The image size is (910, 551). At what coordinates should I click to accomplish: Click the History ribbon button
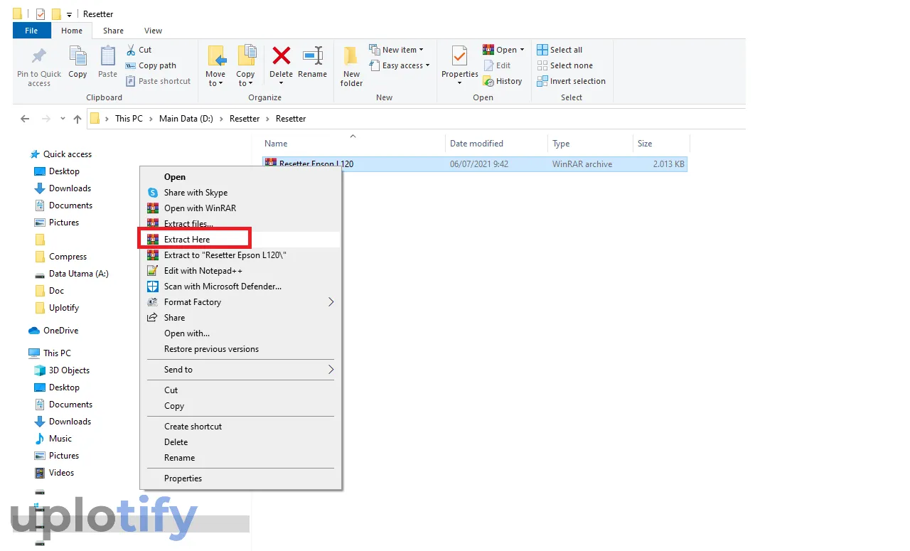[x=503, y=81]
